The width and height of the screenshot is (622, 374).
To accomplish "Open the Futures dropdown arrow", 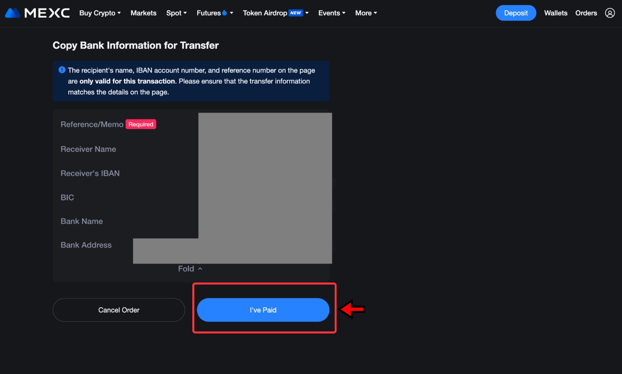I will coord(231,13).
